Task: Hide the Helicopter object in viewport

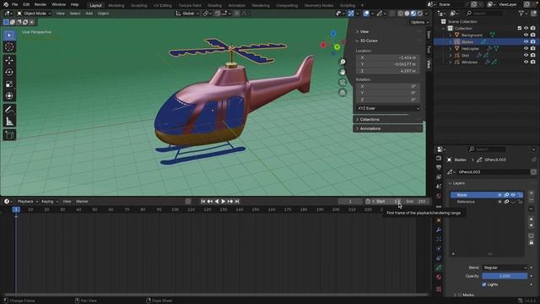Action: [x=526, y=49]
